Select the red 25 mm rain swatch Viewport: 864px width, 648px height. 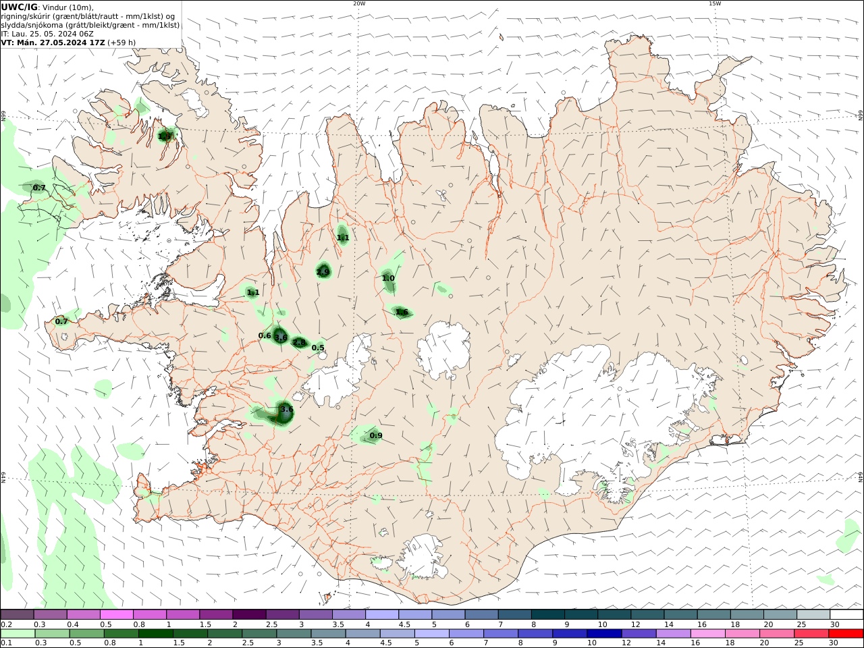pyautogui.click(x=812, y=633)
